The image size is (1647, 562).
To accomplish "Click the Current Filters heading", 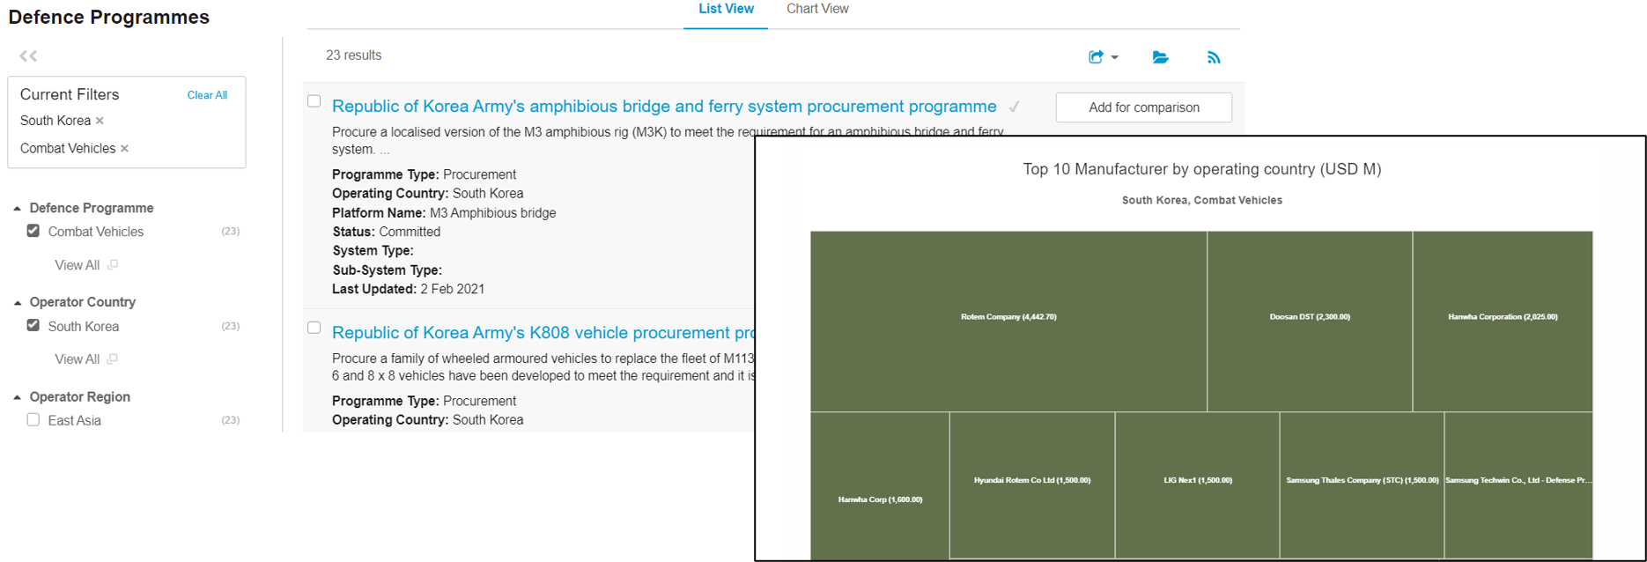I will coord(70,94).
